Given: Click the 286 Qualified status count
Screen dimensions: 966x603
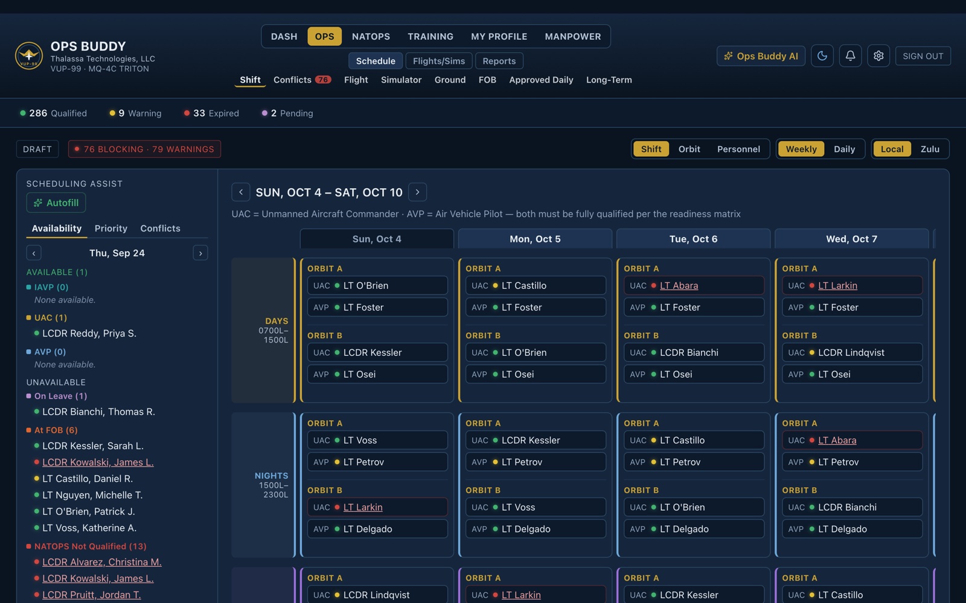Looking at the screenshot, I should click(x=53, y=113).
